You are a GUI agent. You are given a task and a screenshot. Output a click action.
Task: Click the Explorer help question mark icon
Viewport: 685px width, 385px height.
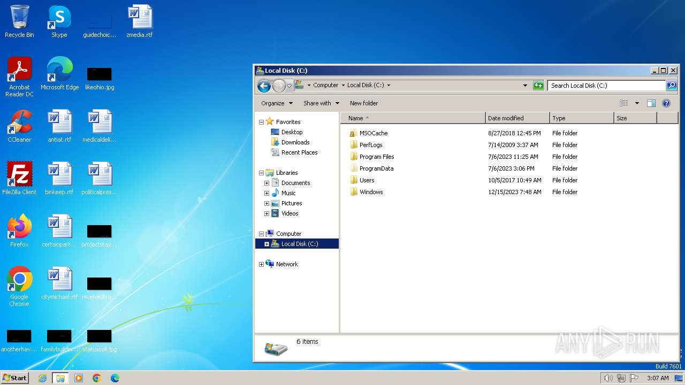click(x=666, y=103)
